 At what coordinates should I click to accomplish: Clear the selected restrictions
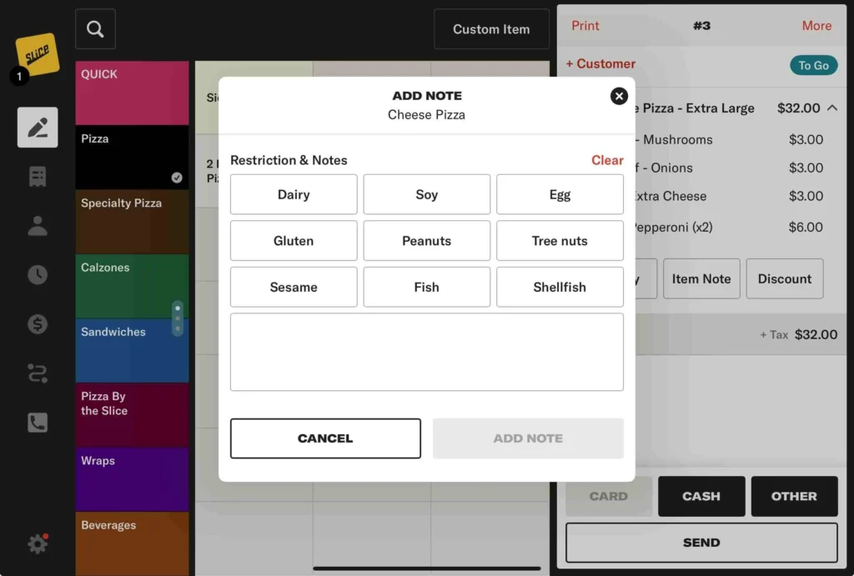(607, 160)
